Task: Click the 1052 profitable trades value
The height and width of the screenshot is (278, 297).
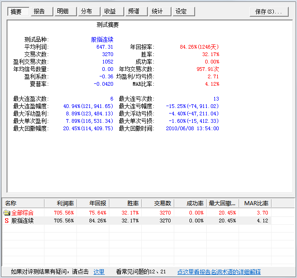Action: 107,62
